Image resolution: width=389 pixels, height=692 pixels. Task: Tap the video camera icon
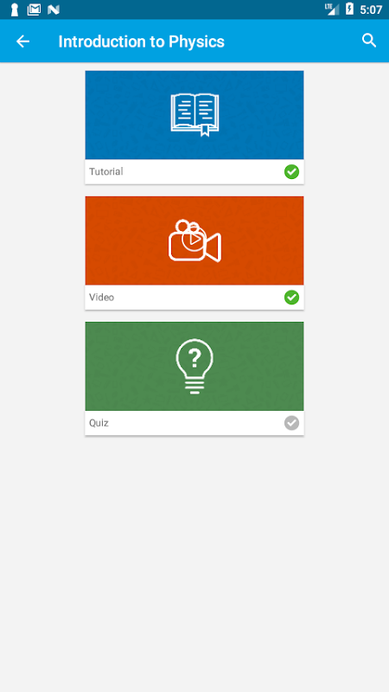click(194, 240)
